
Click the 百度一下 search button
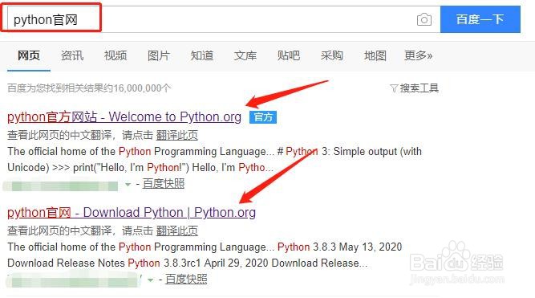480,19
